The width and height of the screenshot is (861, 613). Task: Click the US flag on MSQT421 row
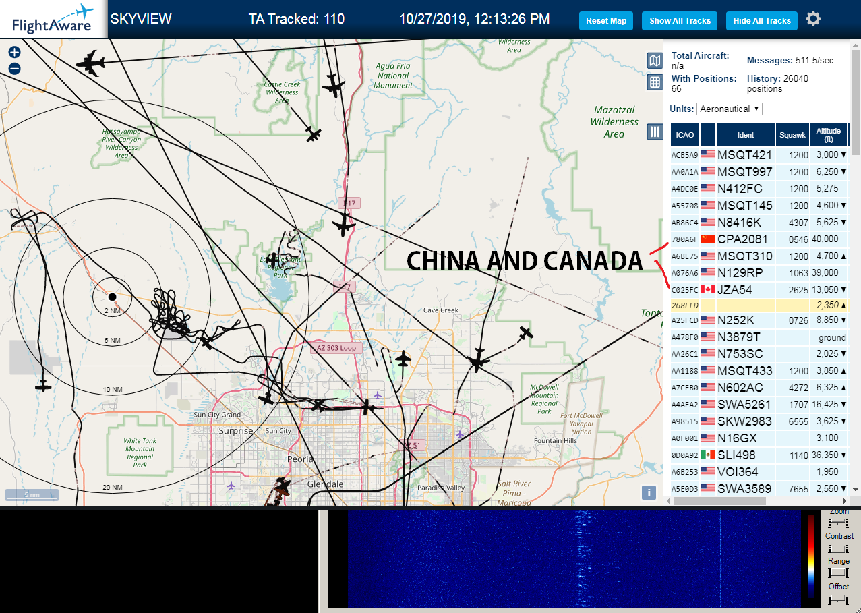pos(707,154)
